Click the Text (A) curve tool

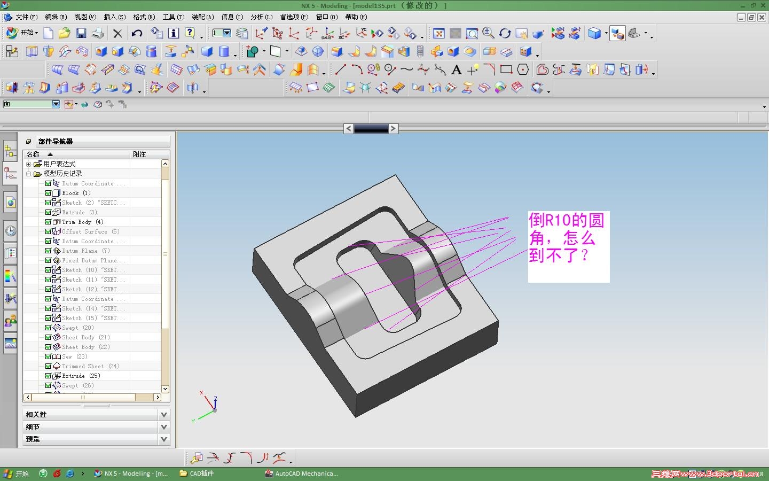457,69
